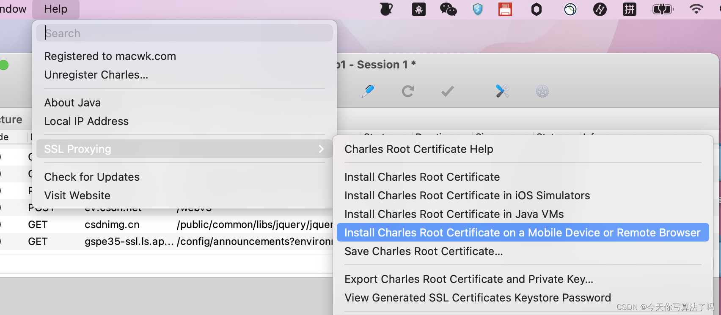
Task: Click the WeChat icon in menu bar
Action: tap(448, 9)
